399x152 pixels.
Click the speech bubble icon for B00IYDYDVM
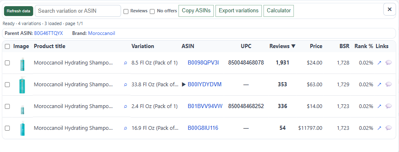tap(389, 84)
